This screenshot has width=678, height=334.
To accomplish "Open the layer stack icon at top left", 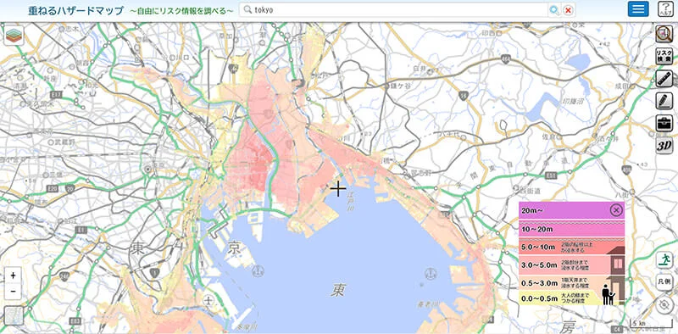I will point(14,36).
